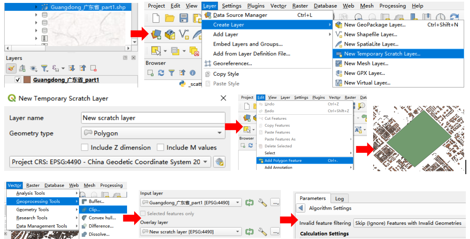
Task: Open the Geometry type Polygon dropdown
Action: [x=153, y=133]
